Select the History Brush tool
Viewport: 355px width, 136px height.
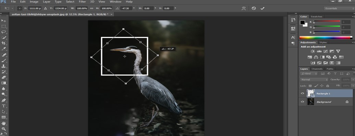tap(4, 72)
